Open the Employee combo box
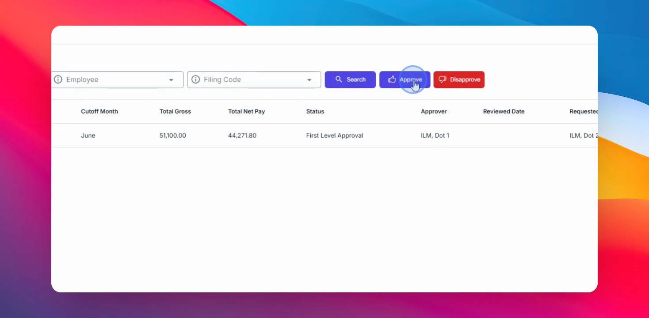 pyautogui.click(x=117, y=79)
